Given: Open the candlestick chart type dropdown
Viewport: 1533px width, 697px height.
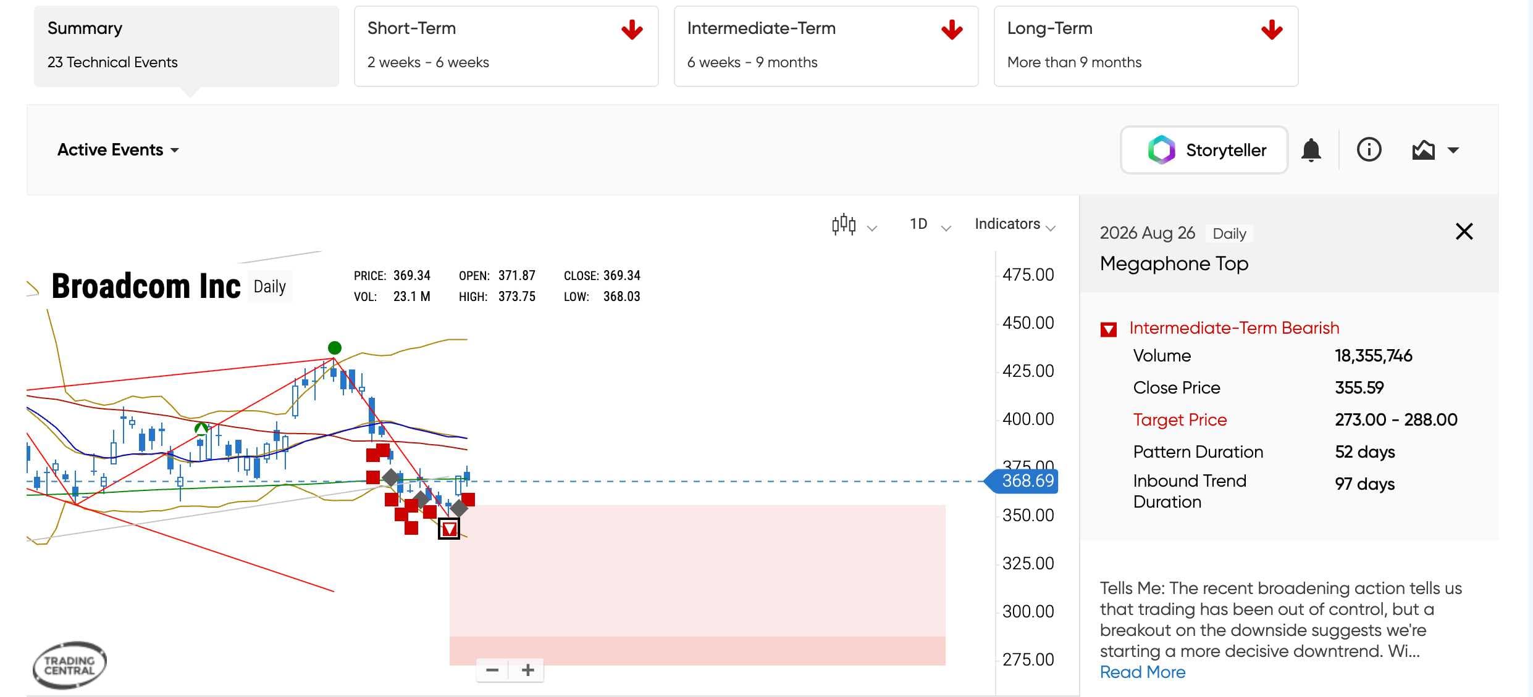Looking at the screenshot, I should (854, 225).
